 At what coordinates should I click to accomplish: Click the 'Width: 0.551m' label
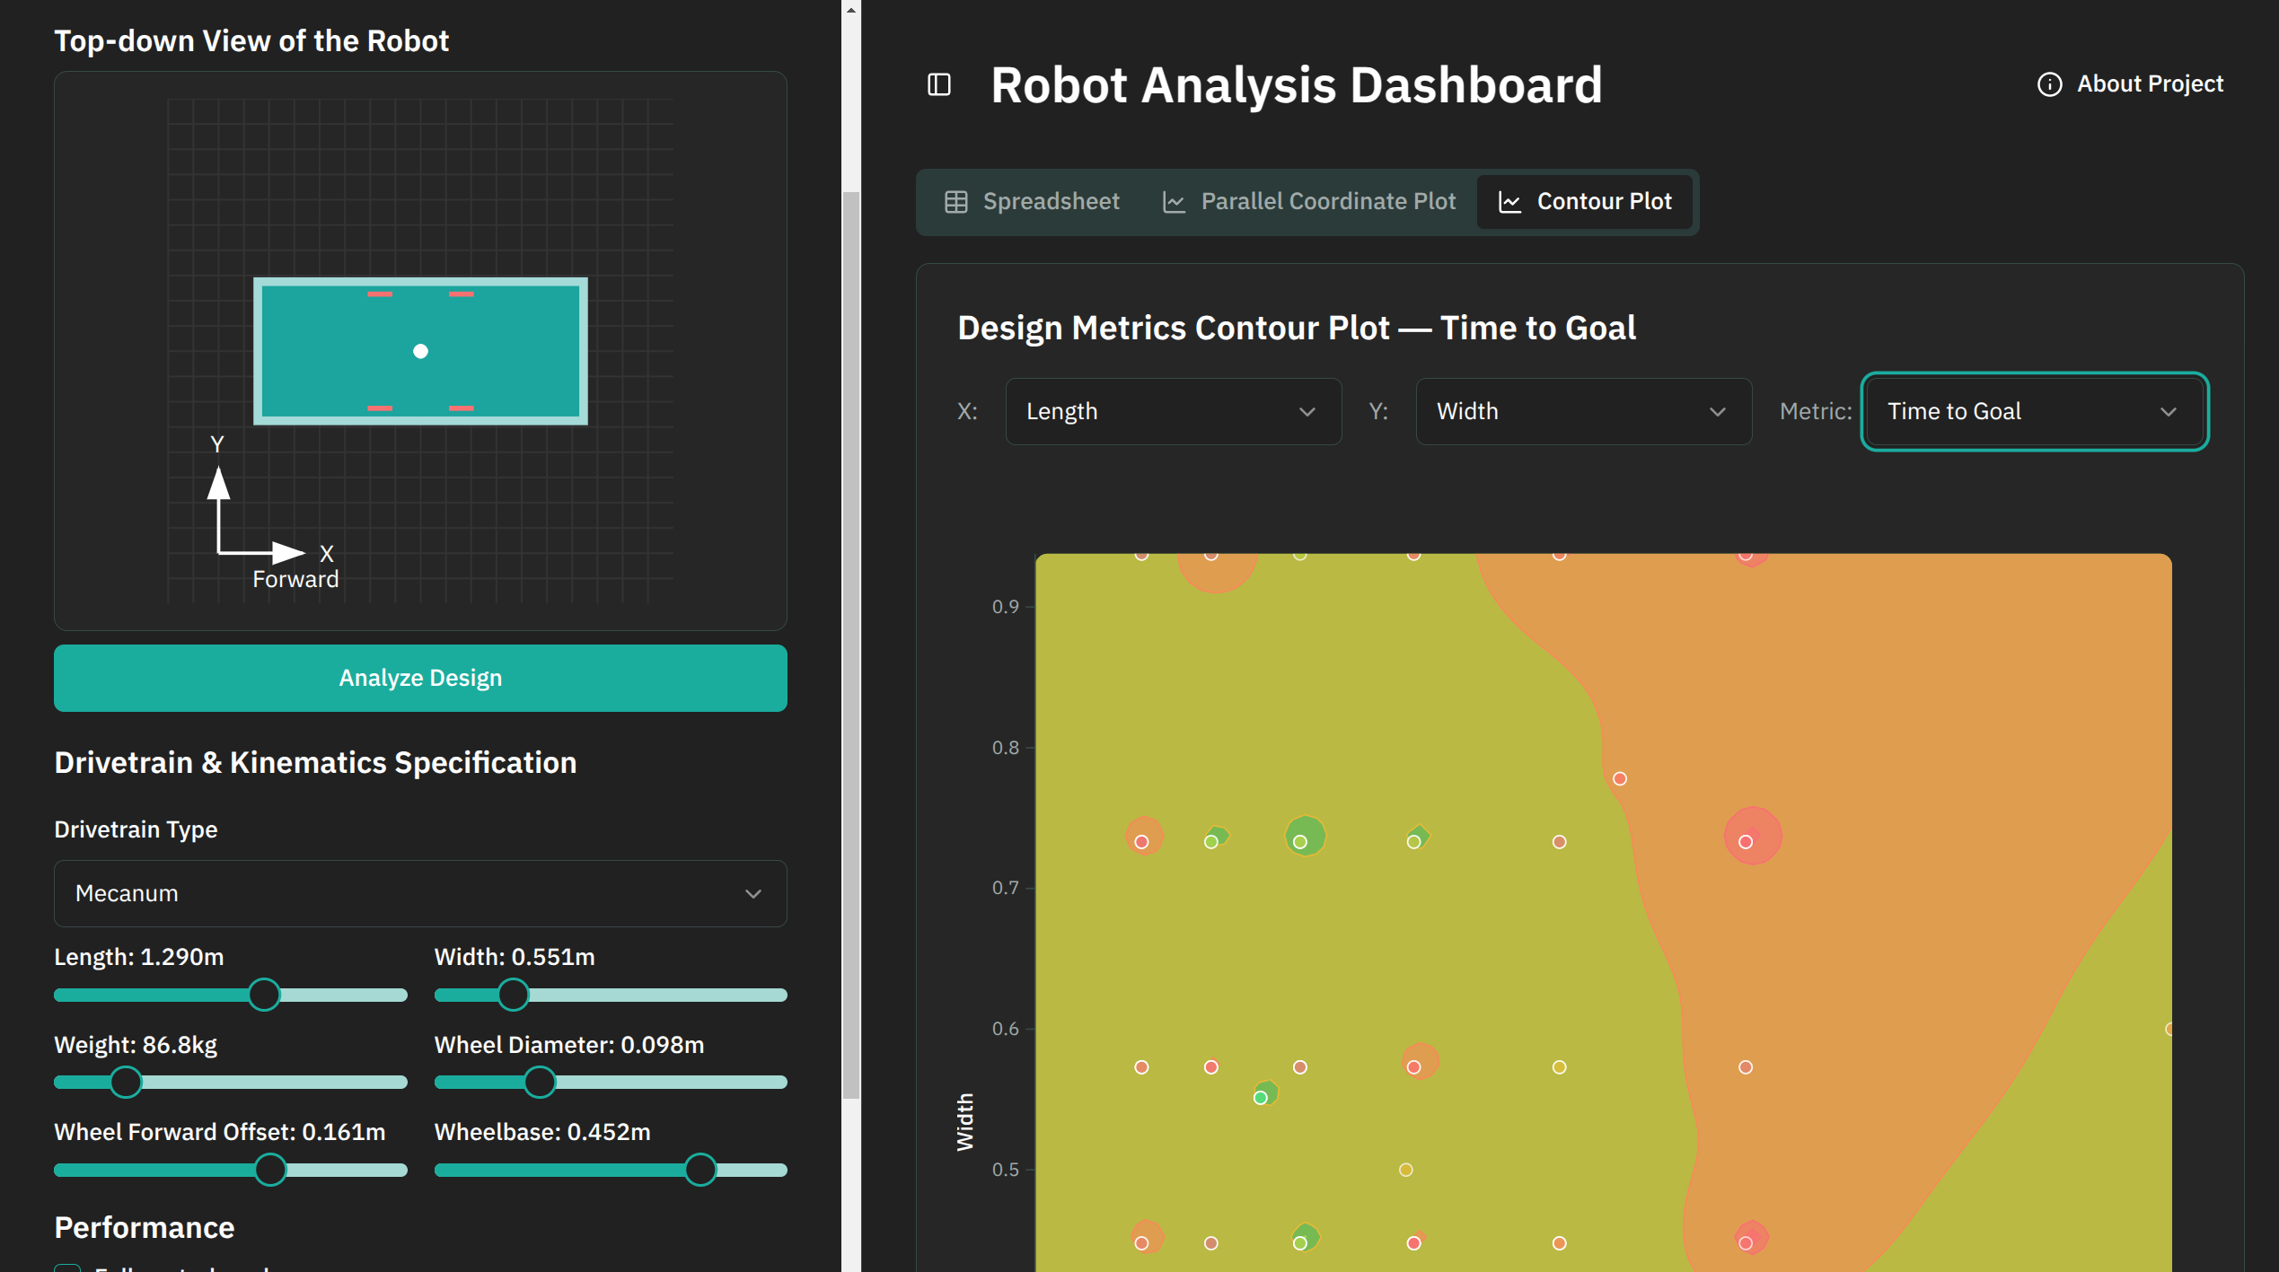515,957
